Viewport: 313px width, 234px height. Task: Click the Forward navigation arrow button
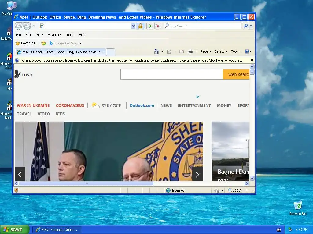tap(27, 26)
